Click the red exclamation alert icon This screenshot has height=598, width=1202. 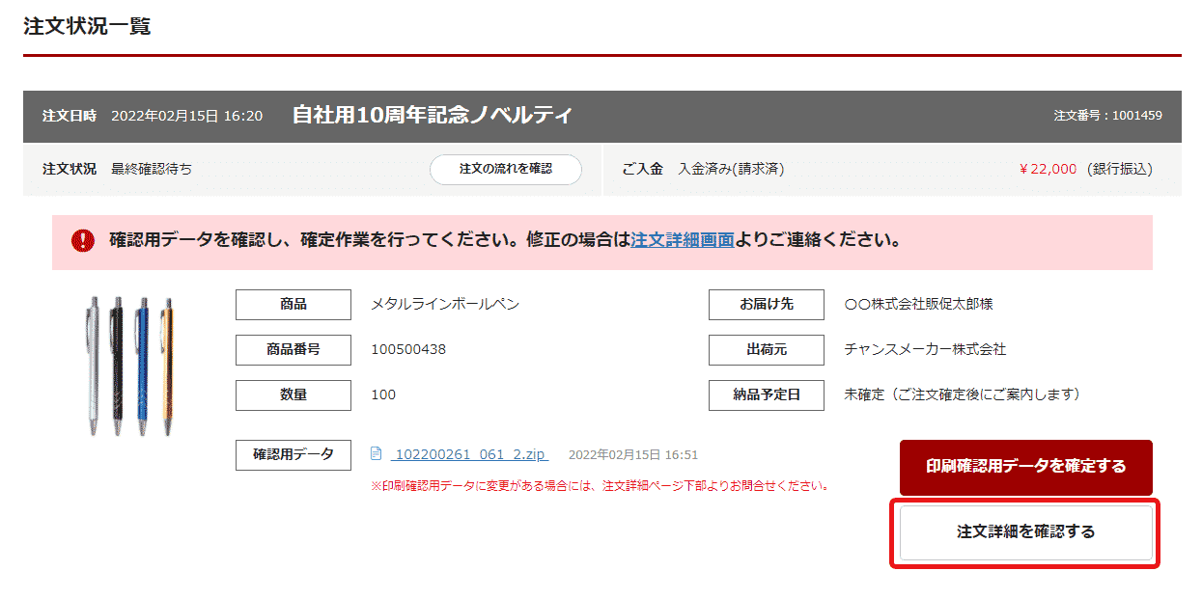[x=83, y=240]
